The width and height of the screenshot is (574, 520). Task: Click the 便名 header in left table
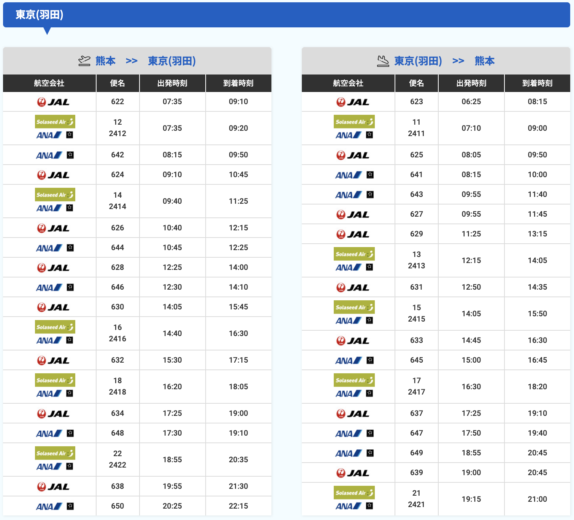coord(117,83)
